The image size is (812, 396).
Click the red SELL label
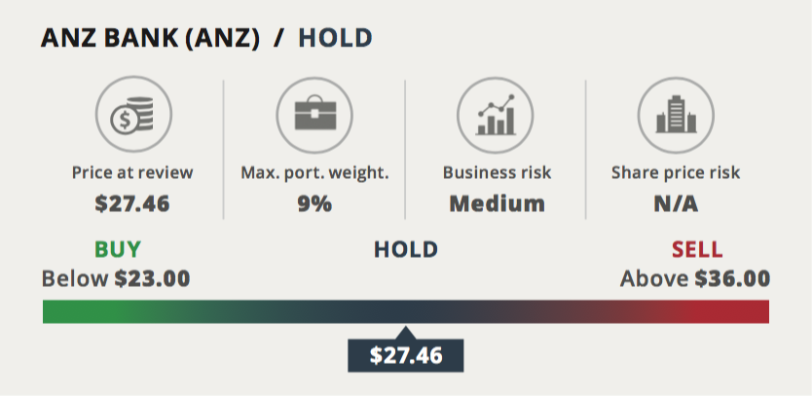click(x=697, y=249)
